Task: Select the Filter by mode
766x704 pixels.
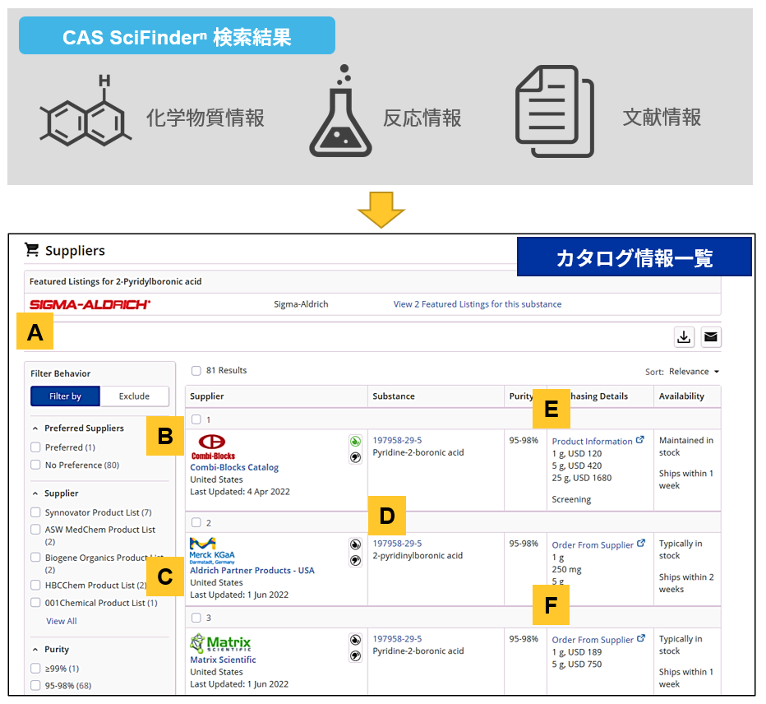Action: pos(66,396)
